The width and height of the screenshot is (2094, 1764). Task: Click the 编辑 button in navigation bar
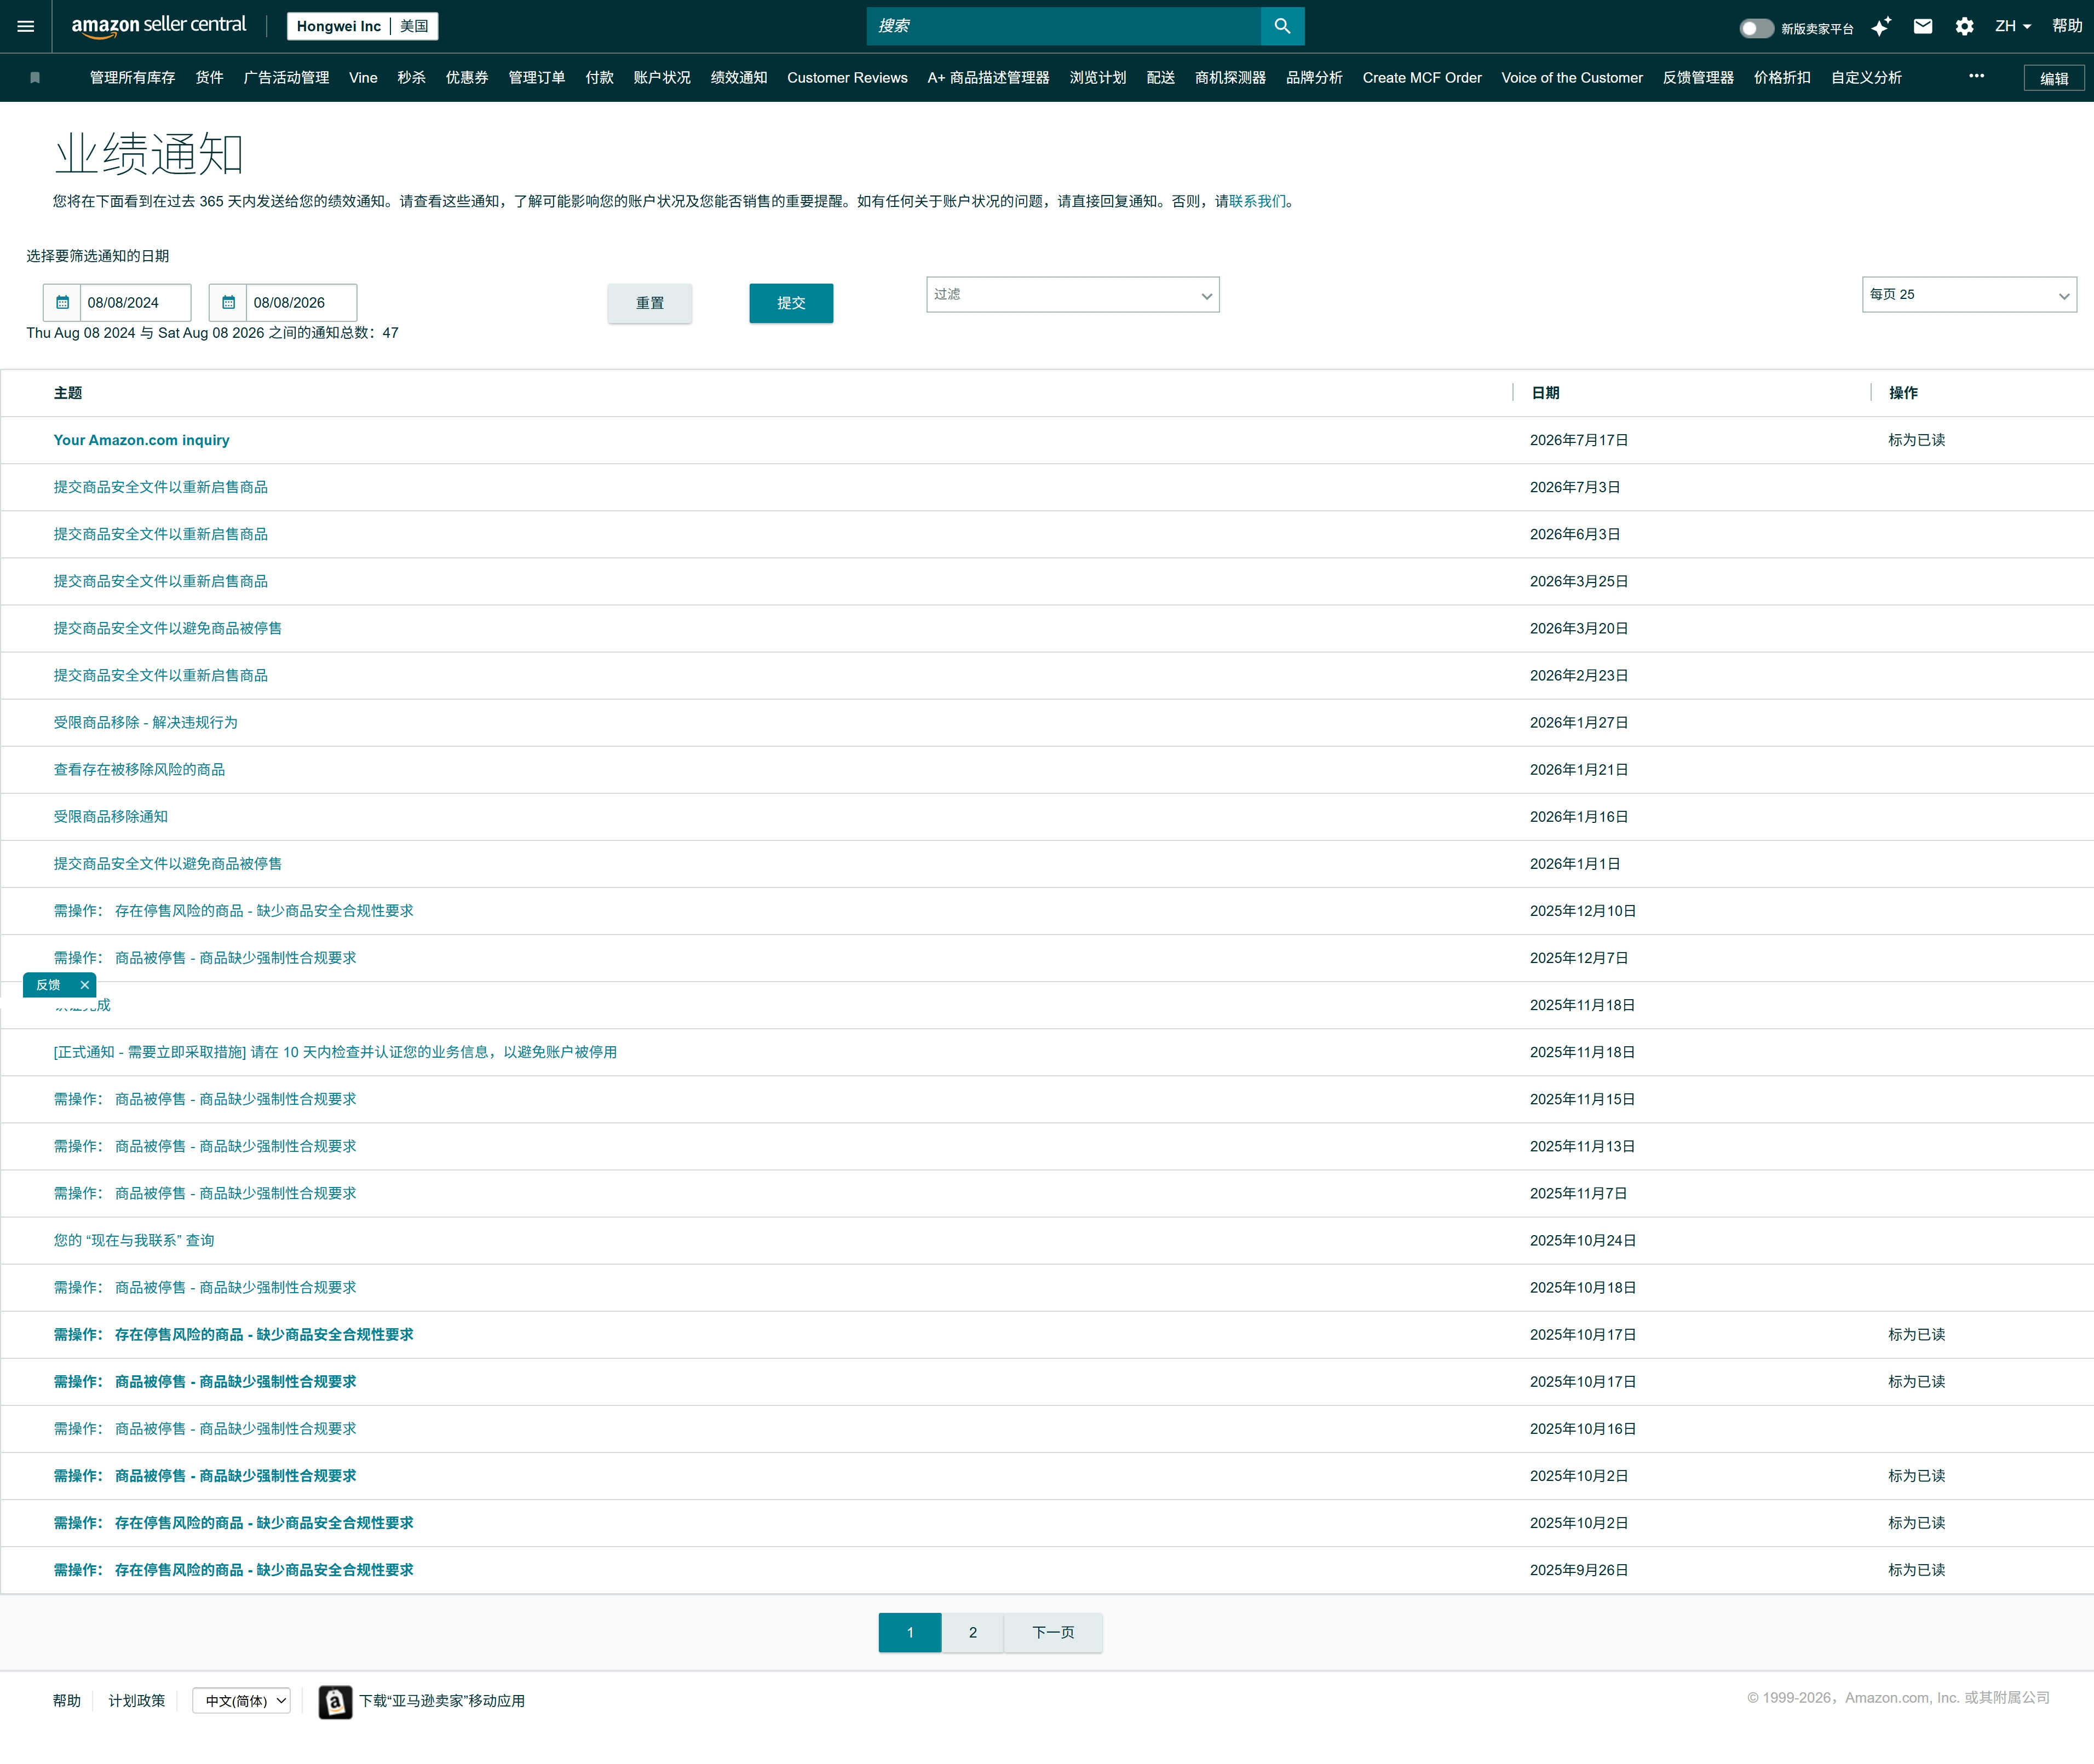tap(2054, 78)
